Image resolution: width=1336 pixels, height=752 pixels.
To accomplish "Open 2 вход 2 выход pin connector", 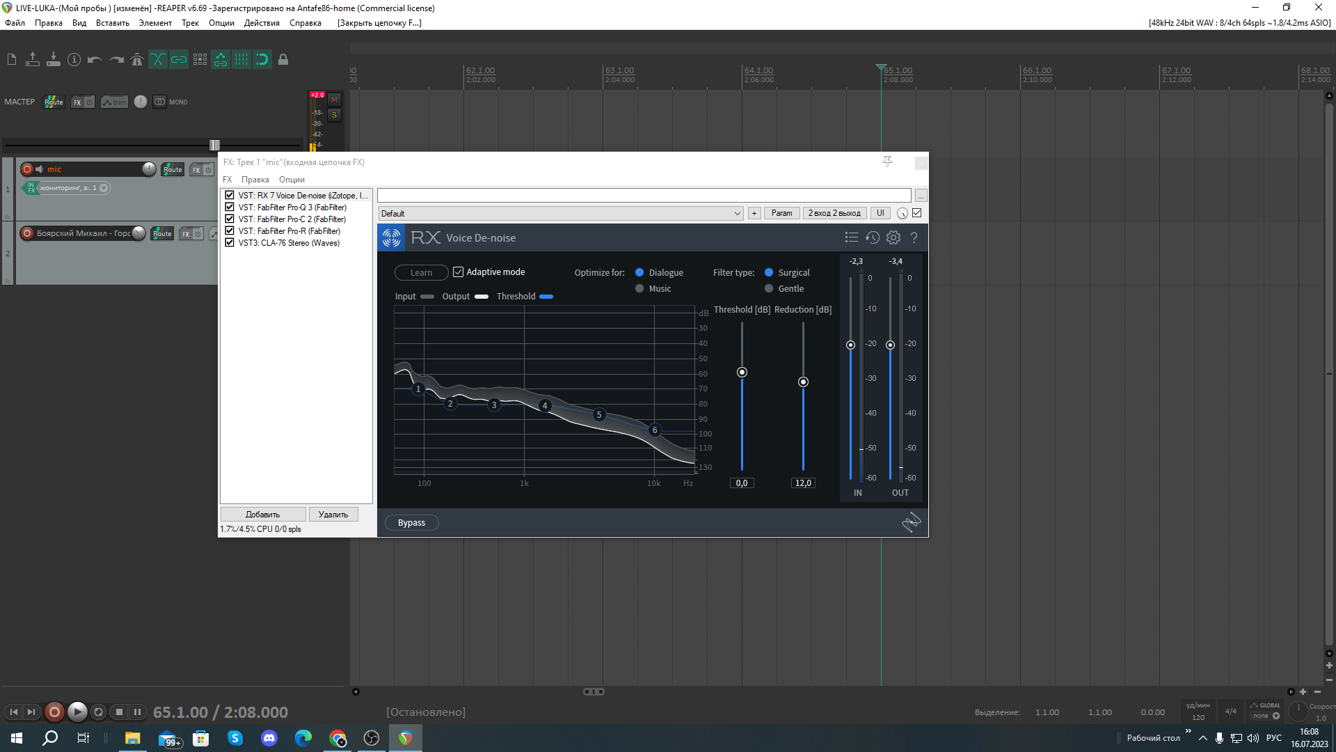I will [x=834, y=214].
